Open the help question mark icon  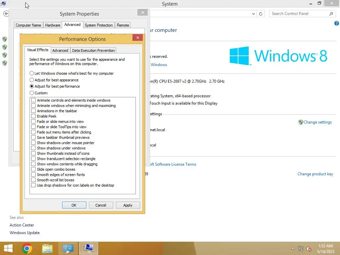[337, 23]
